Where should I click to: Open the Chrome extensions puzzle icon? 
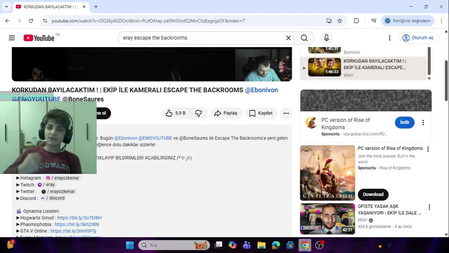coord(356,21)
